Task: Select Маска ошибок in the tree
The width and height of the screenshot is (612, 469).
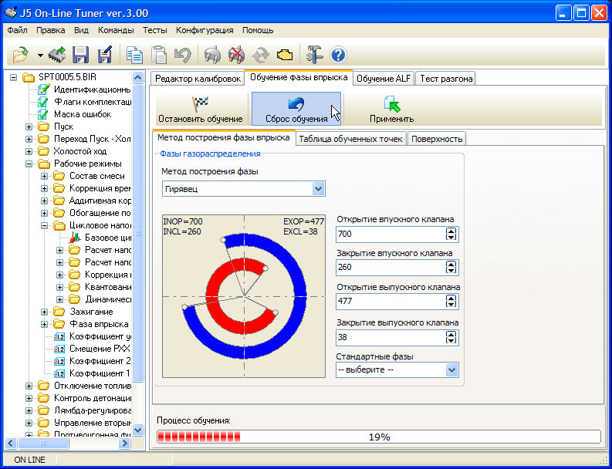Action: coord(82,114)
